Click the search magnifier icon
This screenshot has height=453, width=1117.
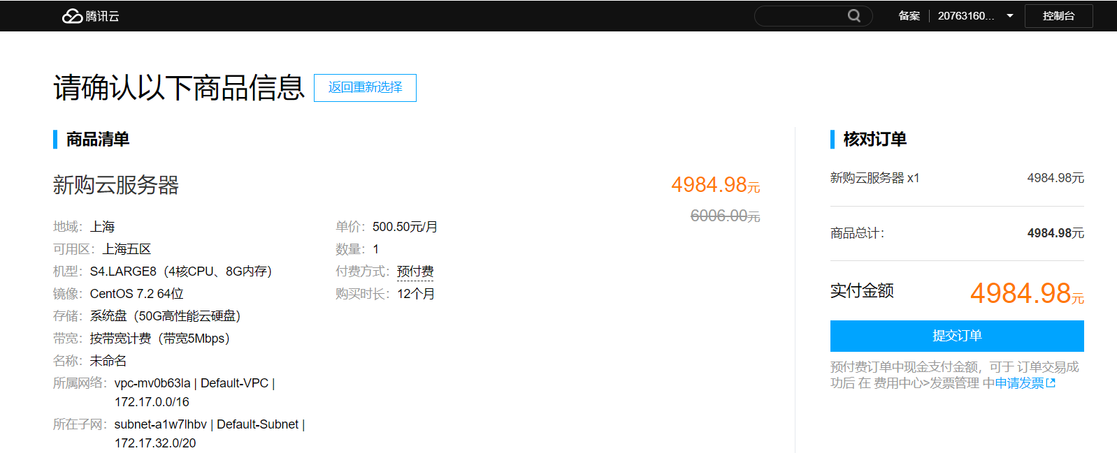(854, 15)
